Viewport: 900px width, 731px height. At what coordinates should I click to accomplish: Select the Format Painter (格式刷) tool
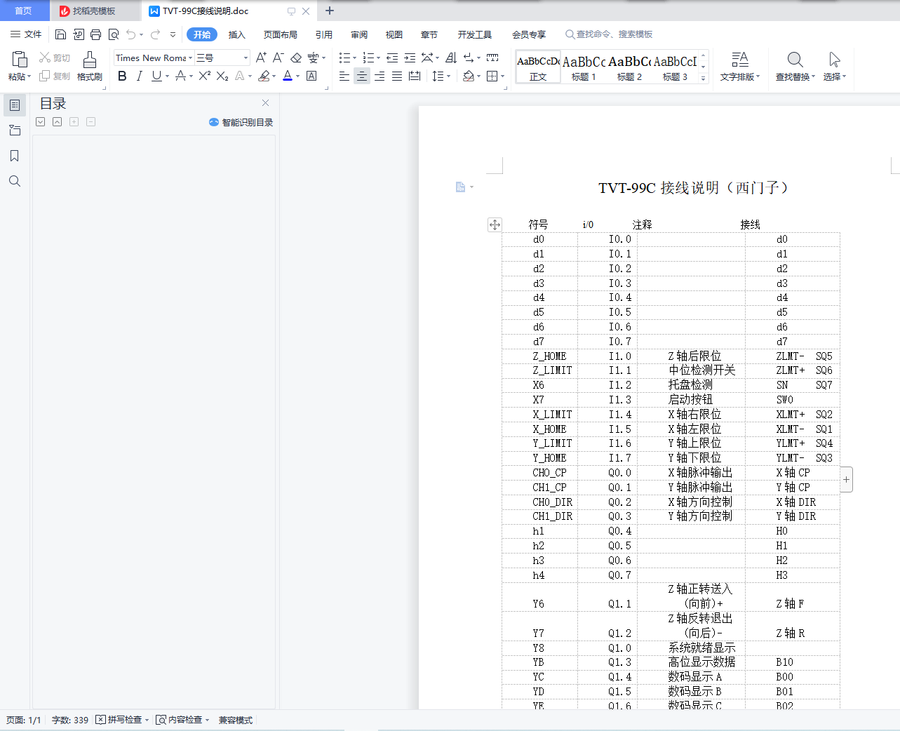point(90,67)
